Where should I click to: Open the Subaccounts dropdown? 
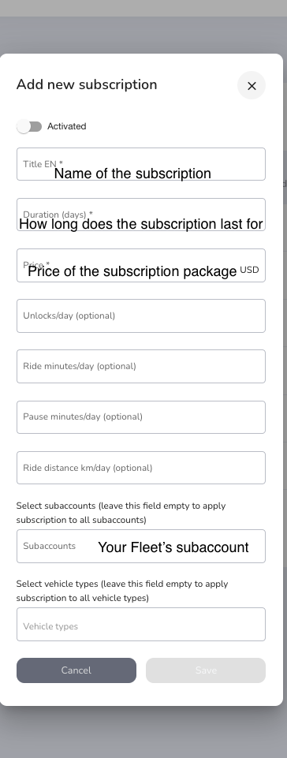(x=141, y=547)
